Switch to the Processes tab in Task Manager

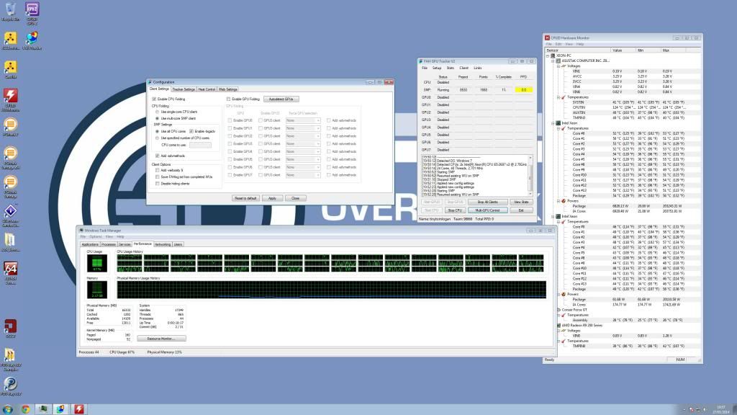coord(109,245)
